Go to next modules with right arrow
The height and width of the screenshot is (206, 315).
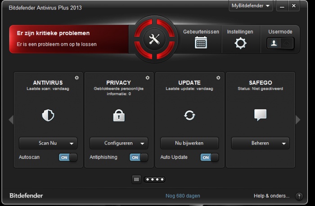(298, 120)
